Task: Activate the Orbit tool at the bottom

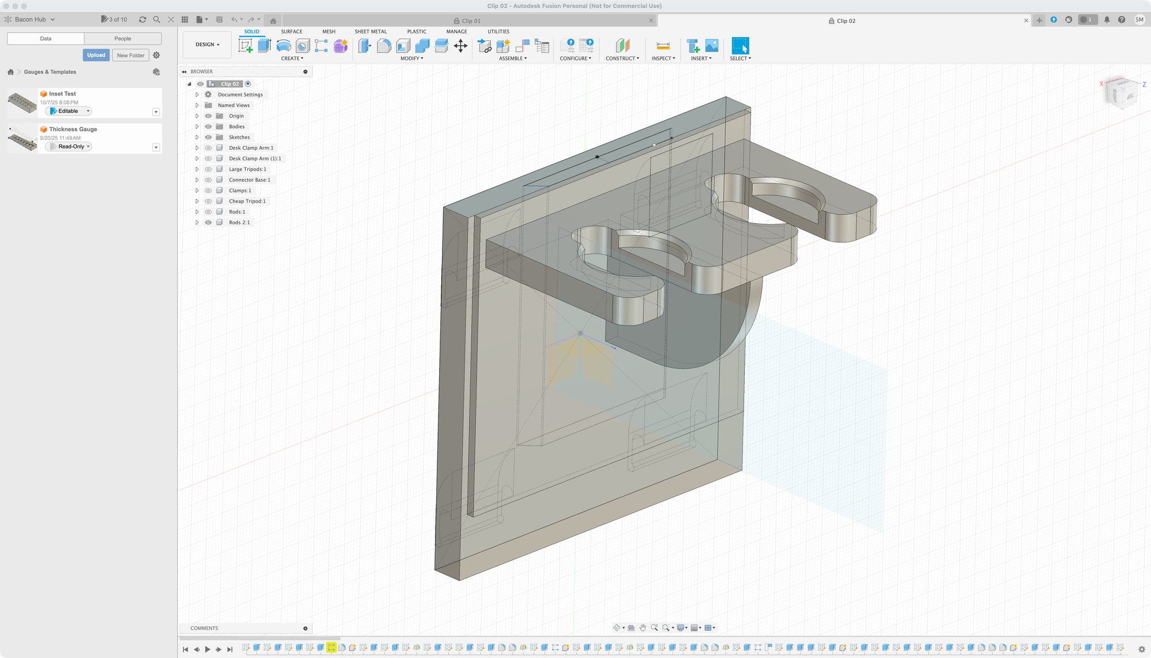Action: point(618,628)
